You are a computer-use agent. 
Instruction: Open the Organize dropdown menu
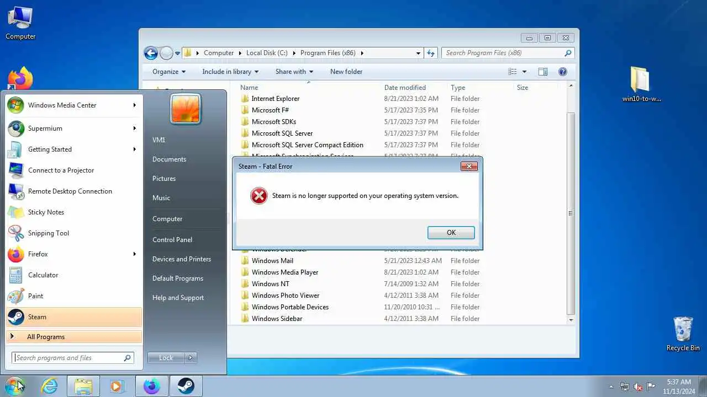click(169, 72)
